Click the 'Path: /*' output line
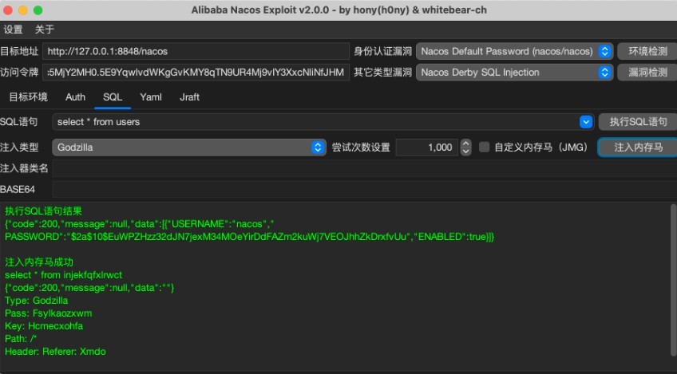 [x=21, y=339]
